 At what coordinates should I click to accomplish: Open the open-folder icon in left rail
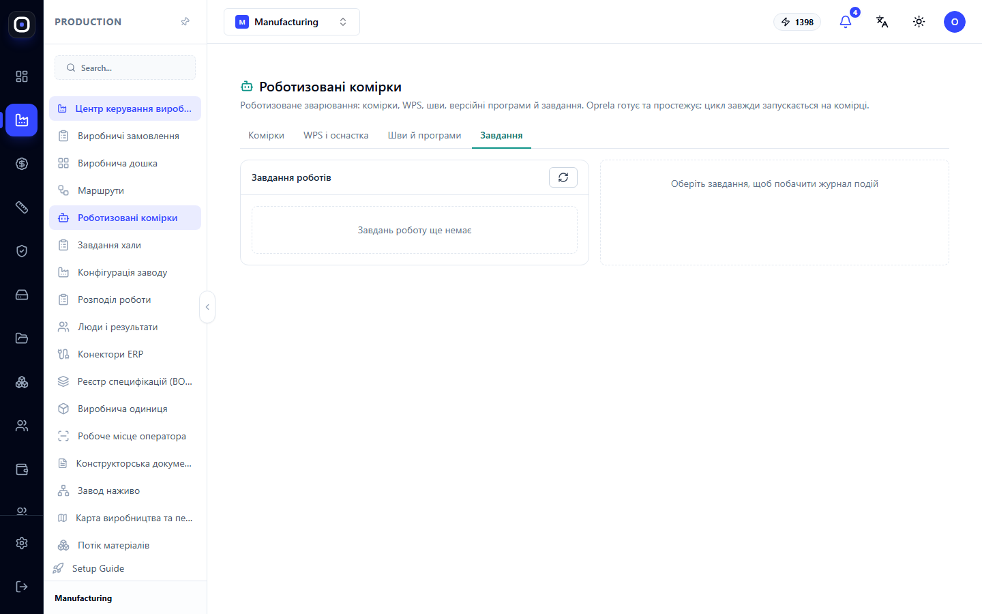tap(22, 338)
